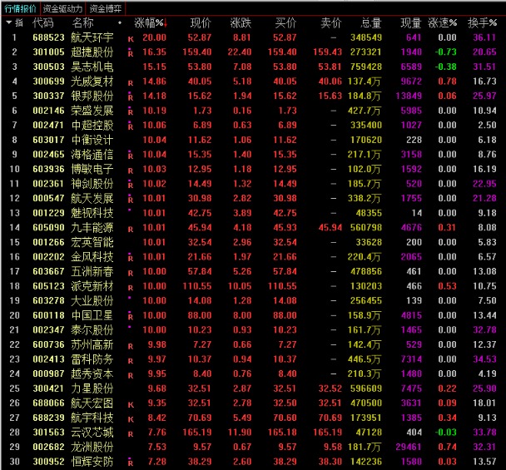Click 卖价 value 45.94 for 九丰能源

pyautogui.click(x=330, y=227)
